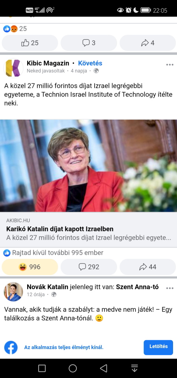Toggle the like button showing 25
The image size is (177, 378).
pos(30,43)
